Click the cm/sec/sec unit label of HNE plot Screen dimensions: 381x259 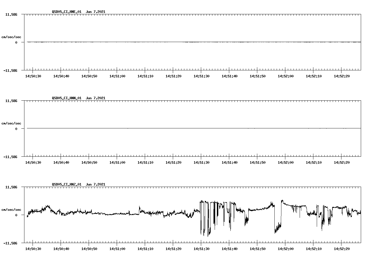(11, 37)
